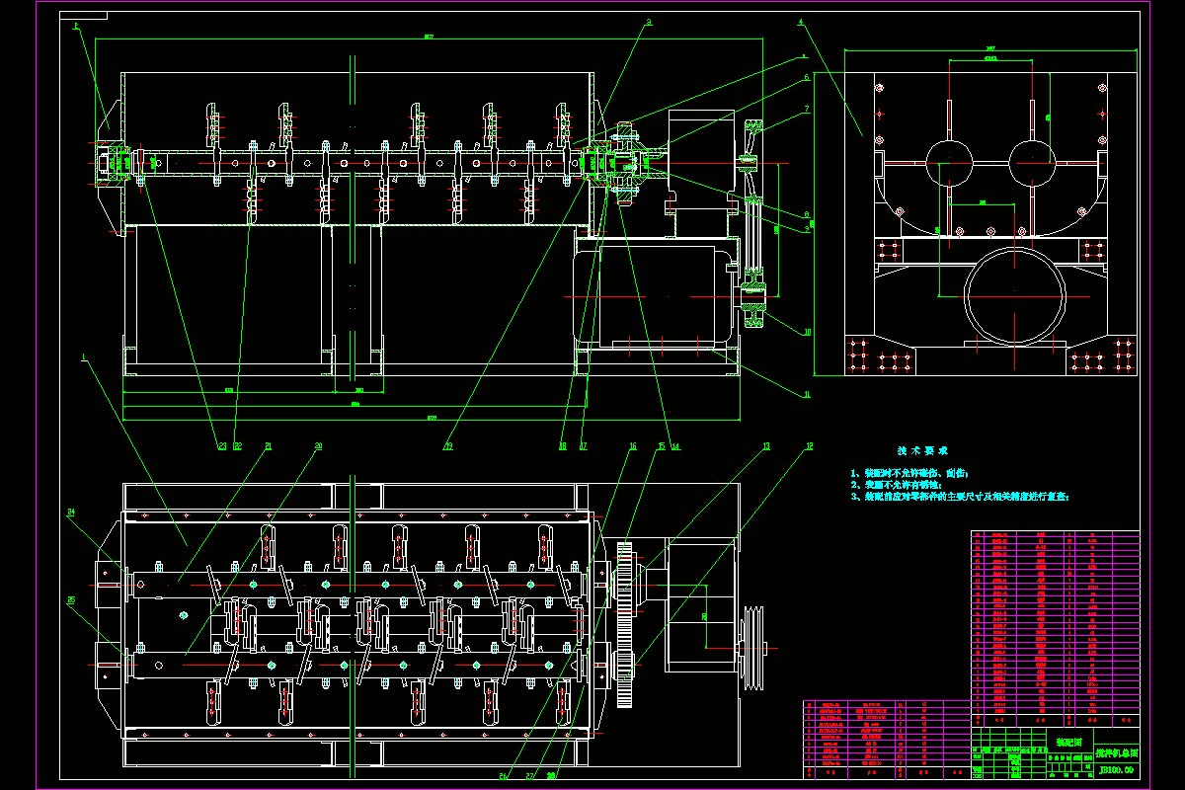
Task: Pick part balloon number 22
Action: pos(238,446)
